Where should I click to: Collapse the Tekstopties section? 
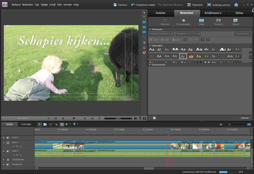[150, 29]
